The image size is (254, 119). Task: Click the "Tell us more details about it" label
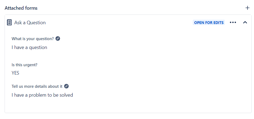(37, 86)
